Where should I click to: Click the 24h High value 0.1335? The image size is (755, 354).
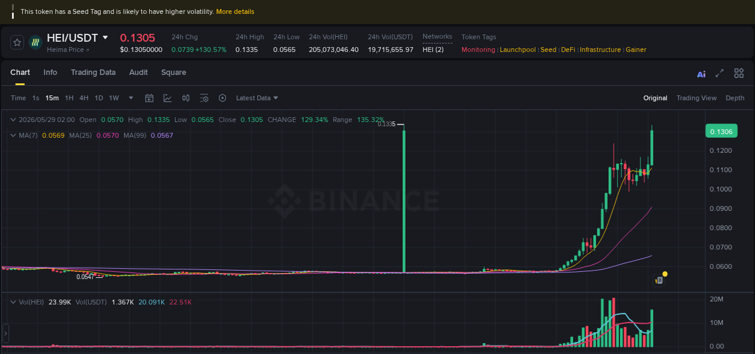click(x=246, y=50)
